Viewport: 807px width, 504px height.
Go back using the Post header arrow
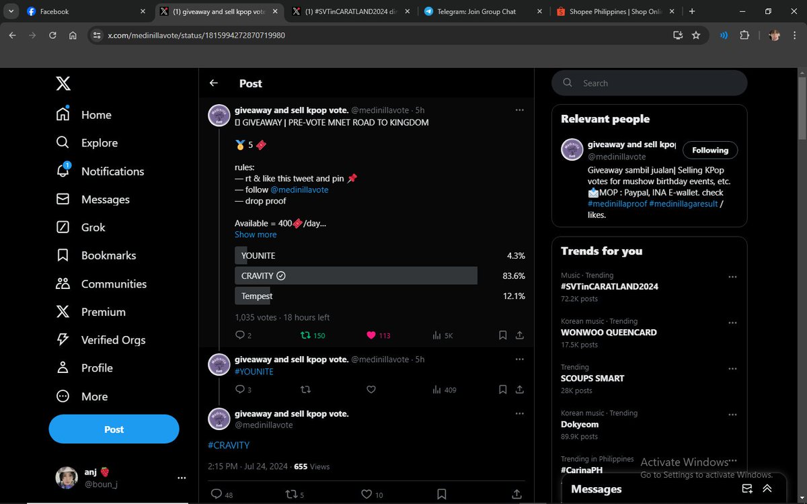(x=214, y=83)
